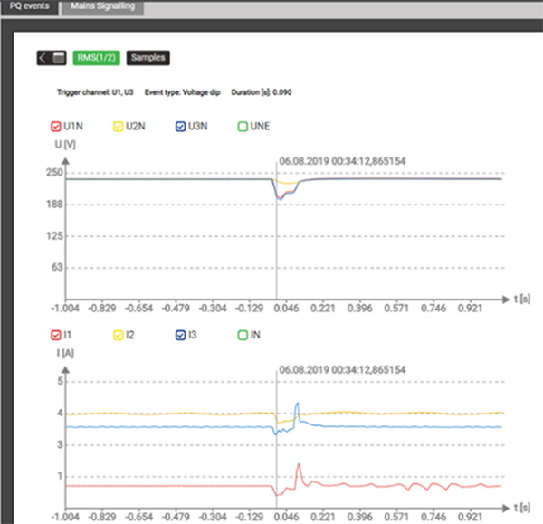Show the Samples waveform view

148,58
